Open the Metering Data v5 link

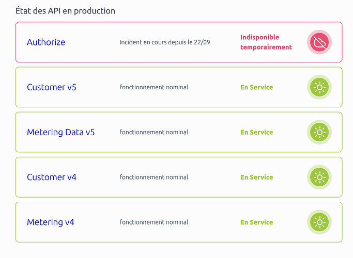tap(61, 132)
